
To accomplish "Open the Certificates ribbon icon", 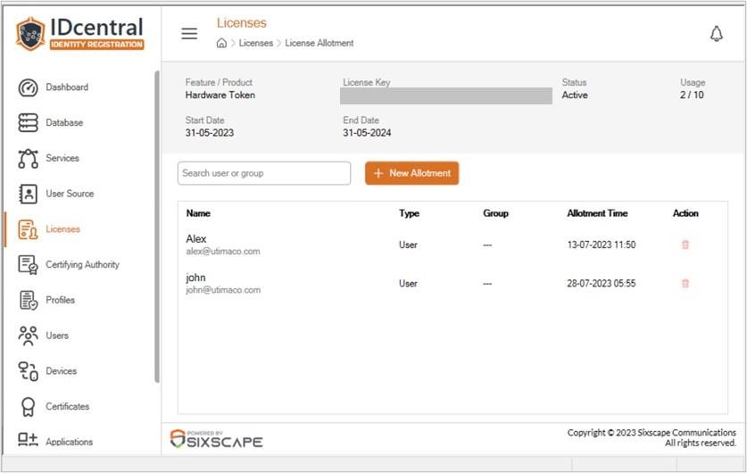I will [x=28, y=407].
